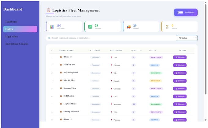Open the High Value sidebar section
This screenshot has height=128, width=208.
pyautogui.click(x=12, y=37)
